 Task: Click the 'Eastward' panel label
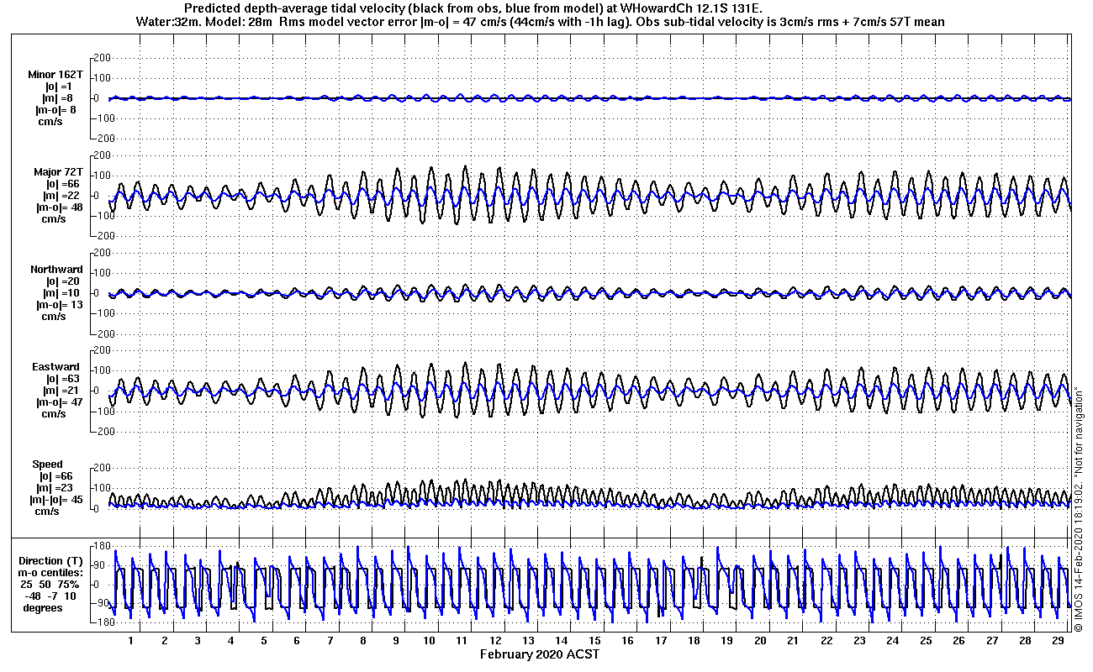coord(56,367)
